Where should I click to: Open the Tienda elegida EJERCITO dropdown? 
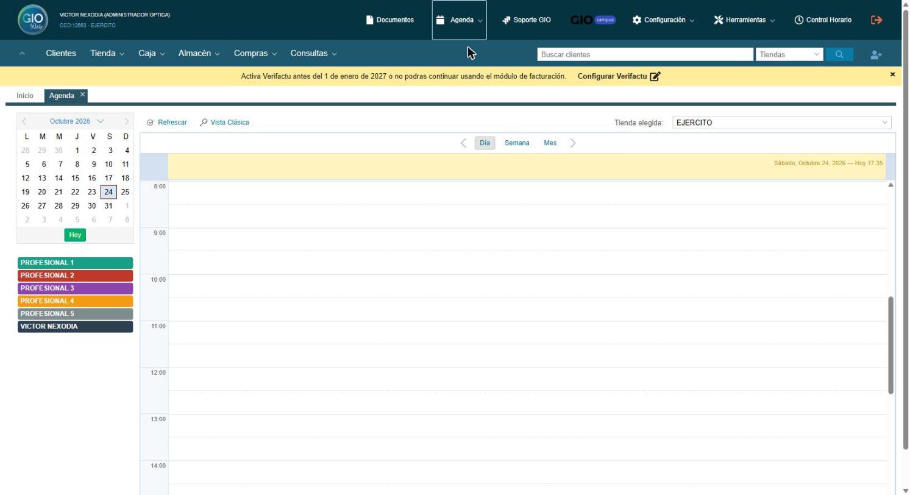tap(782, 123)
